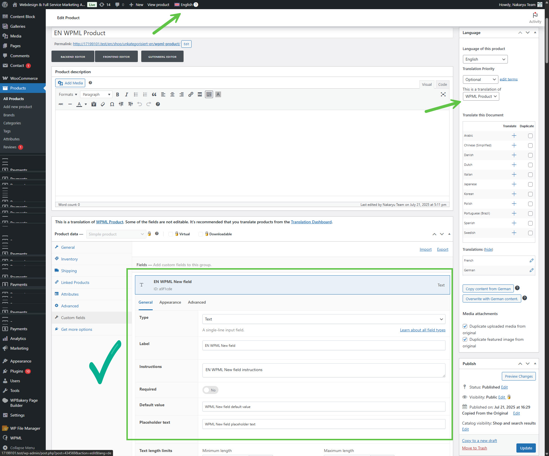Redo the last editor change
The height and width of the screenshot is (456, 549).
coord(149,104)
